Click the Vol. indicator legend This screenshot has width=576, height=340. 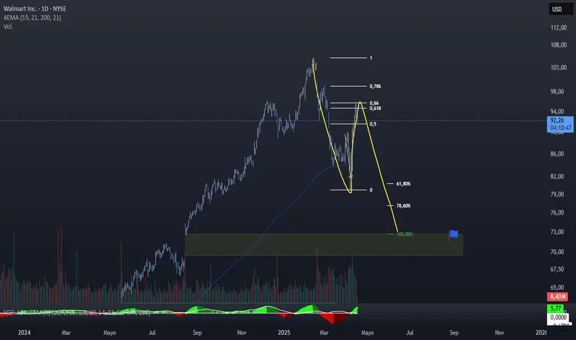(x=8, y=27)
